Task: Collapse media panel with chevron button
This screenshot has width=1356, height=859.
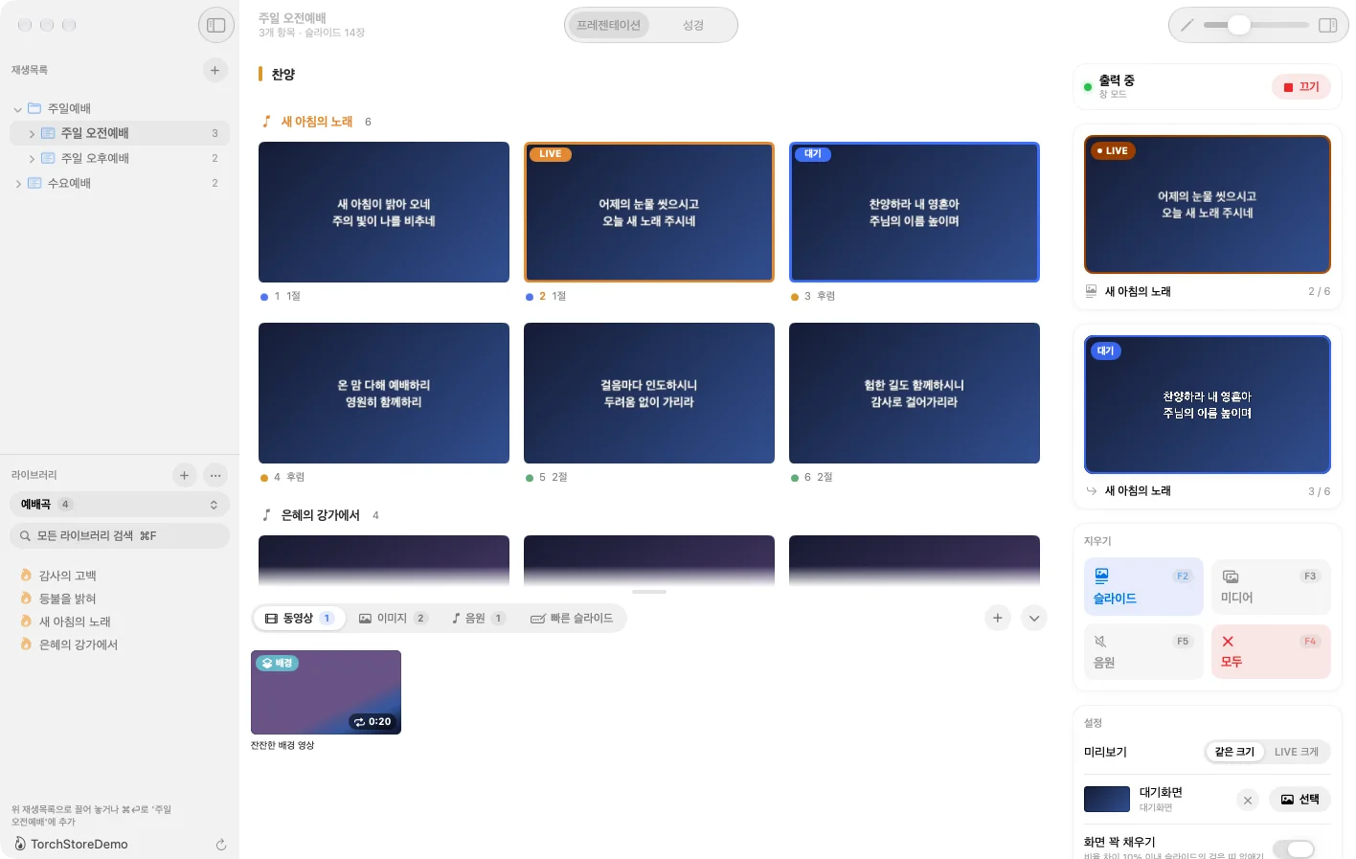Action: click(x=1034, y=618)
